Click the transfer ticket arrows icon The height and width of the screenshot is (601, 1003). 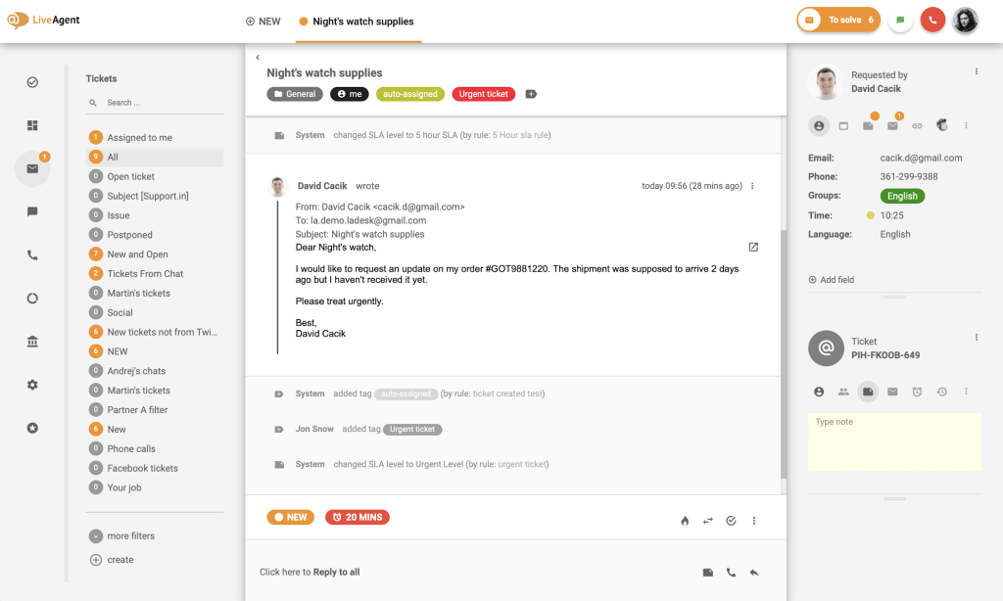[x=708, y=521]
